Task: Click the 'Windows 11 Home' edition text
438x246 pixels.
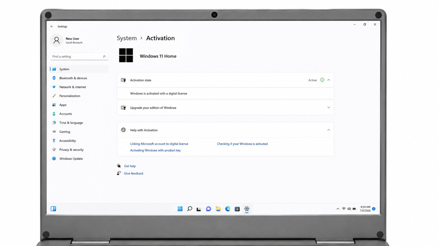Action: (x=158, y=56)
